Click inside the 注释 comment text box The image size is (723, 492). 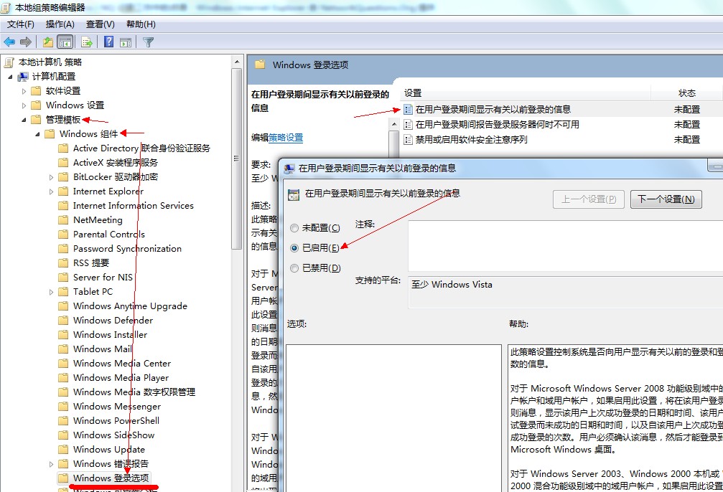[x=565, y=246]
